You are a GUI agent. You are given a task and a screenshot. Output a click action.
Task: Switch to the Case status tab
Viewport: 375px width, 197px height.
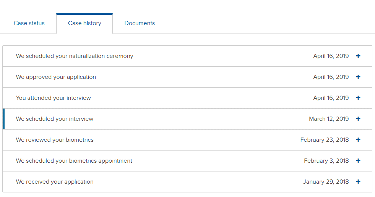coord(29,23)
